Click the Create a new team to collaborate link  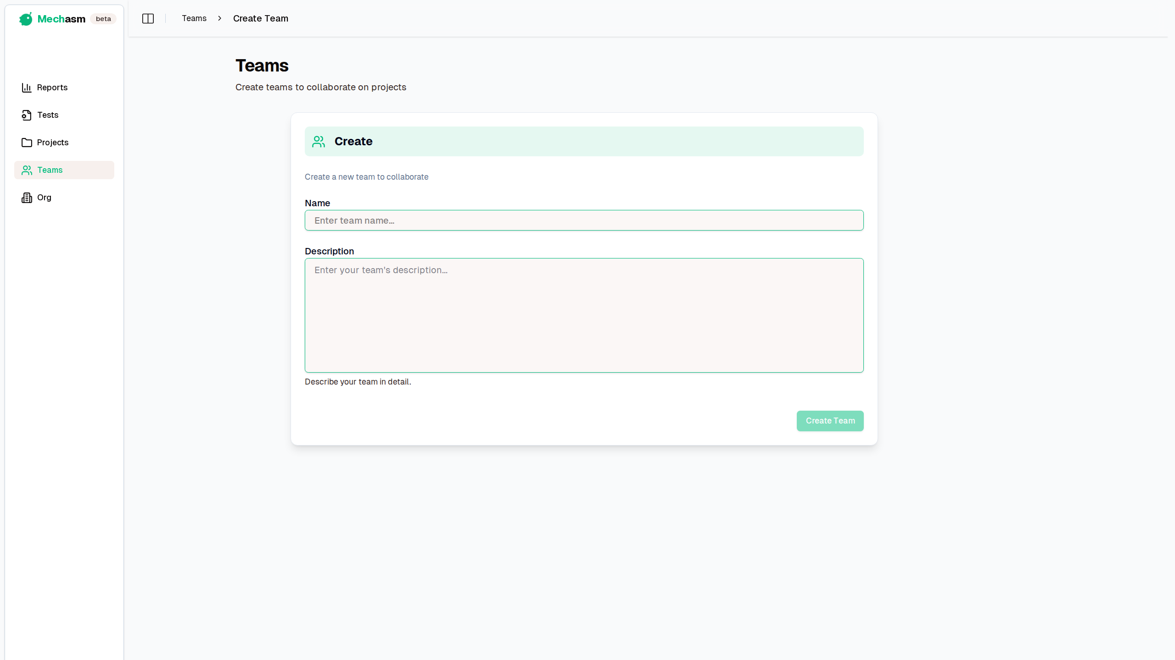366,176
